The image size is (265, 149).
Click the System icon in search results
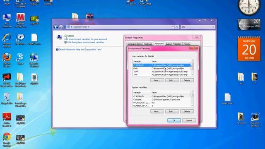tap(59, 37)
